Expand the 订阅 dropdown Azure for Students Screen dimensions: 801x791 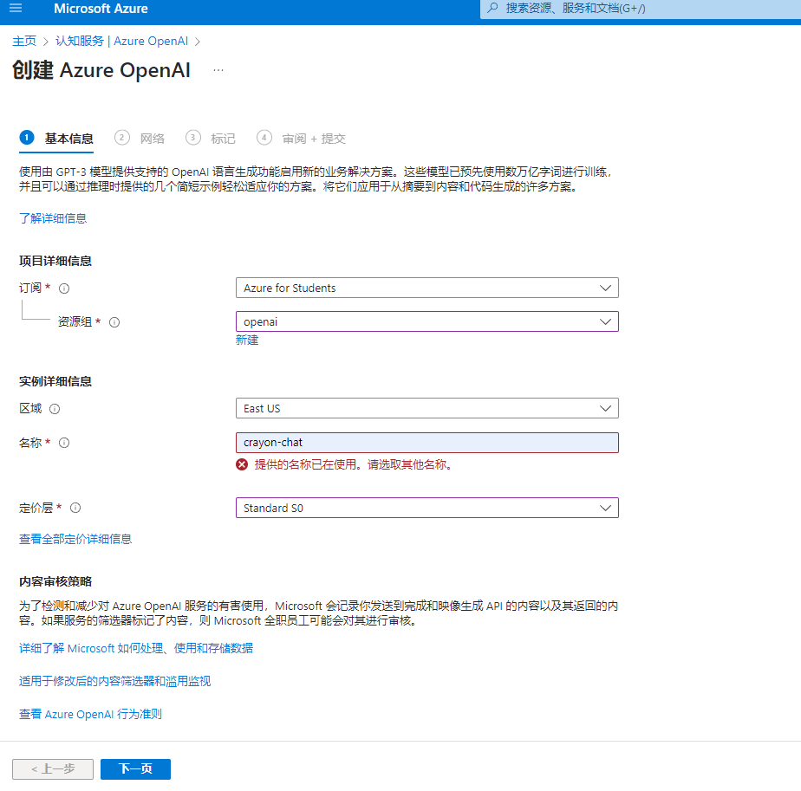tap(427, 288)
